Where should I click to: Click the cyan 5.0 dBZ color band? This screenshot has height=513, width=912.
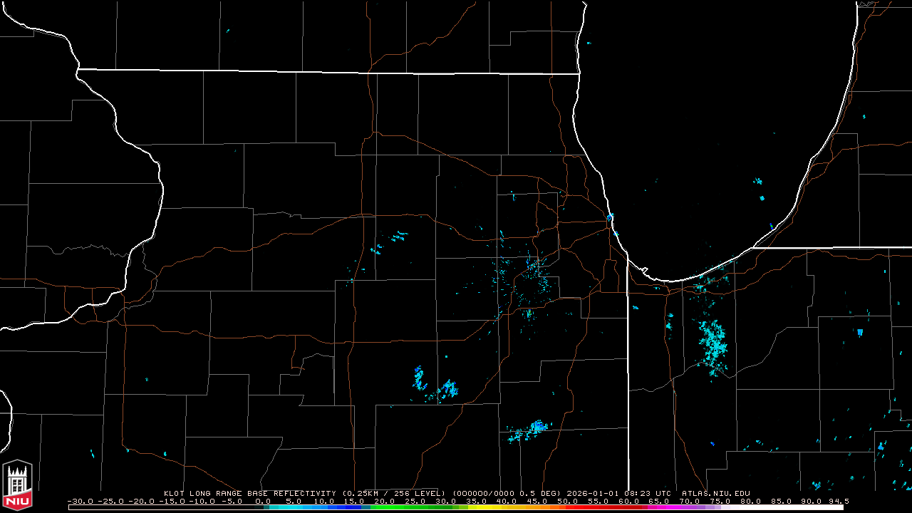[294, 507]
